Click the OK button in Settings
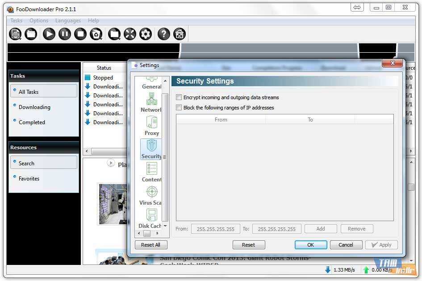This screenshot has width=422, height=281. (310, 245)
